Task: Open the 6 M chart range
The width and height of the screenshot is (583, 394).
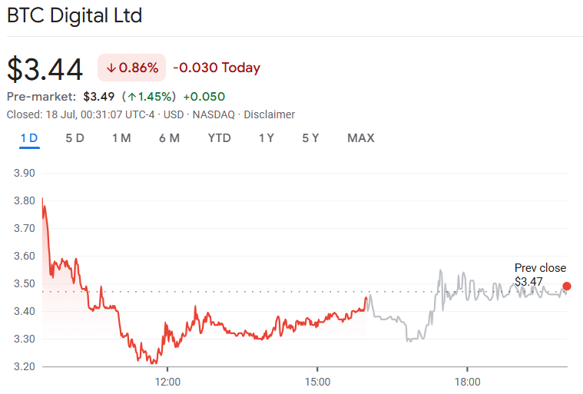Action: pyautogui.click(x=169, y=138)
